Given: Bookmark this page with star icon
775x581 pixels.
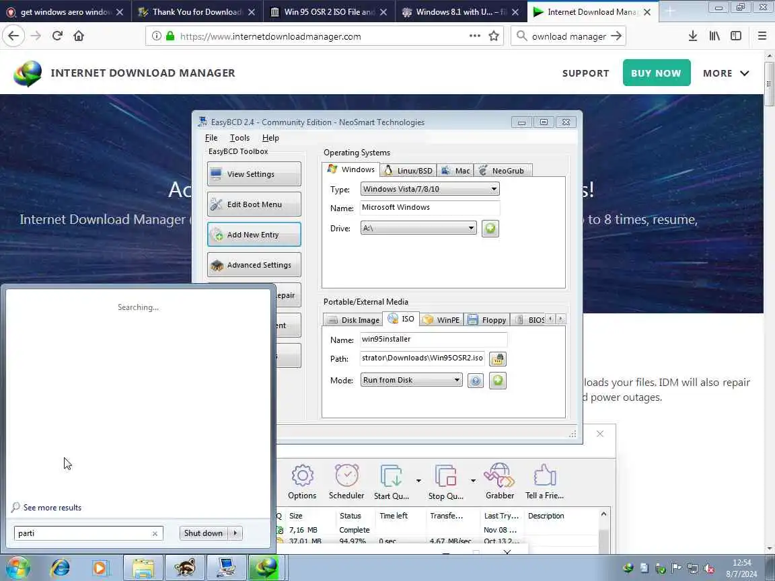Looking at the screenshot, I should click(493, 36).
